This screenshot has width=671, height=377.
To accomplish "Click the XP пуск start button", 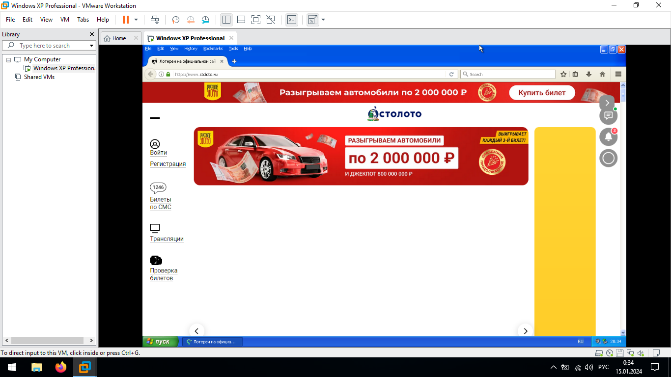I will (x=160, y=341).
